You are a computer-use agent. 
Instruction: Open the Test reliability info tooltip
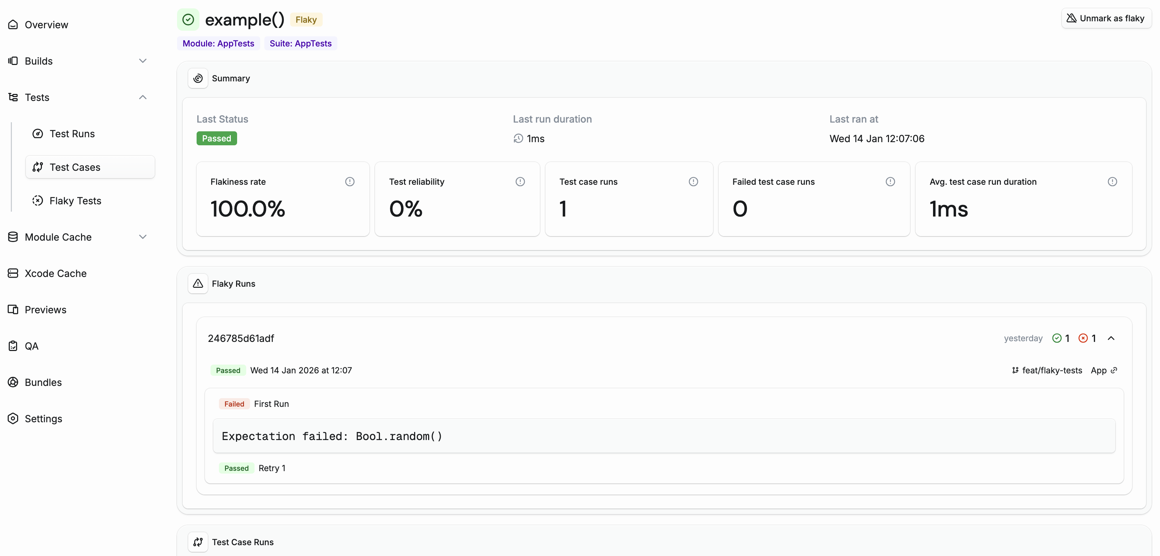[520, 182]
